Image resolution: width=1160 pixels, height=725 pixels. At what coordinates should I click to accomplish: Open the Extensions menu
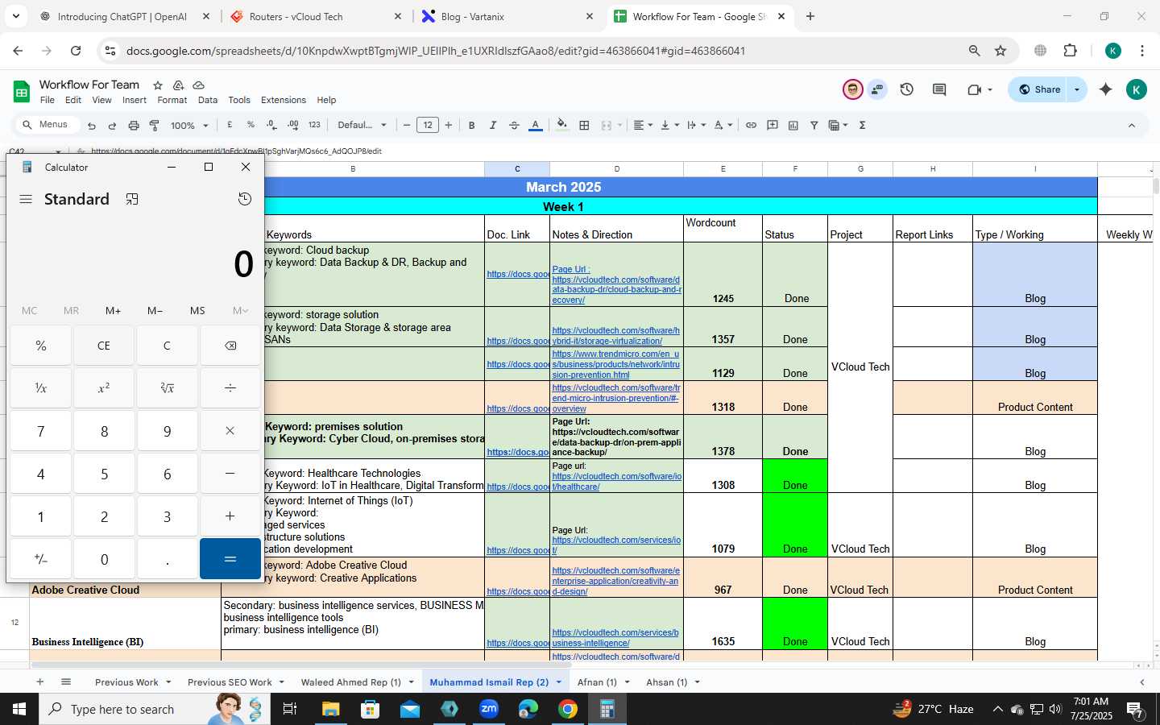(284, 100)
